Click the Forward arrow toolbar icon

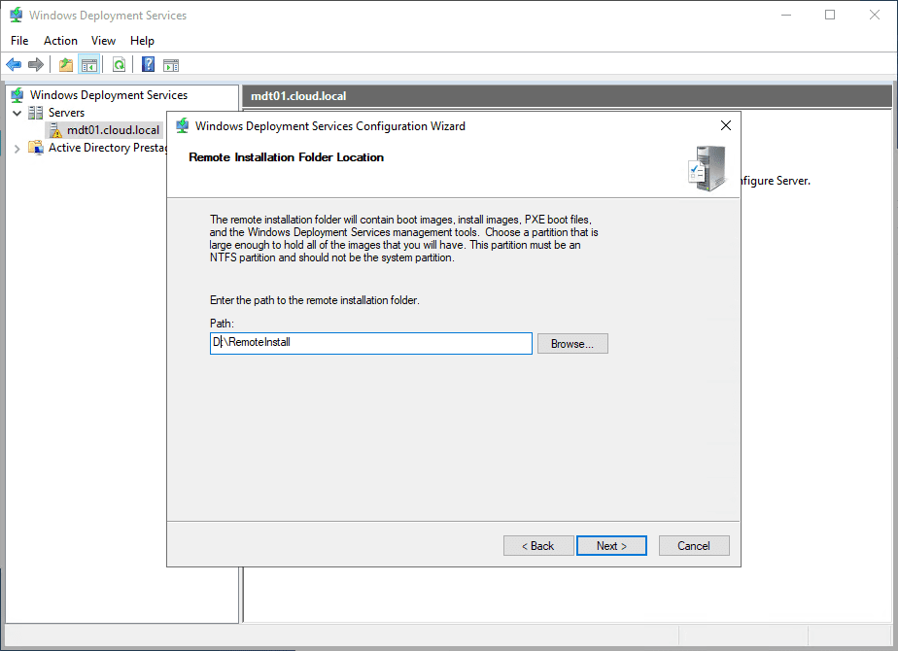tap(36, 65)
